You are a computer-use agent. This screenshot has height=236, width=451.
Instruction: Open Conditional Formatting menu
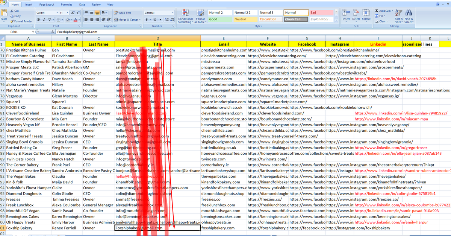point(186,16)
